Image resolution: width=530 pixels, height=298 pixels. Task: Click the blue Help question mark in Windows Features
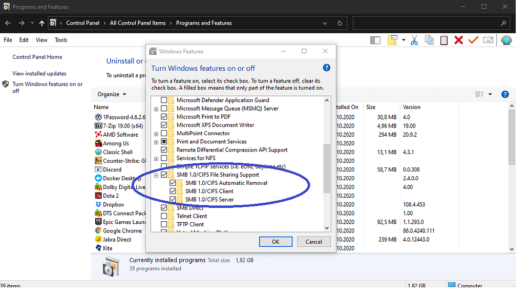coord(326,68)
